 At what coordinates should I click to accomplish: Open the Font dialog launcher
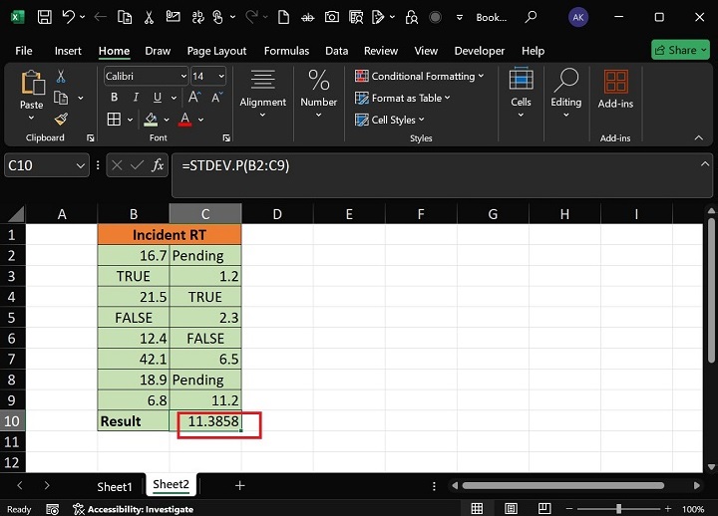tap(226, 137)
